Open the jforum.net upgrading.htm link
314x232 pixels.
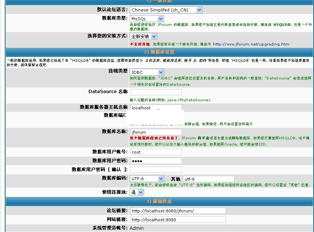pyautogui.click(x=251, y=44)
